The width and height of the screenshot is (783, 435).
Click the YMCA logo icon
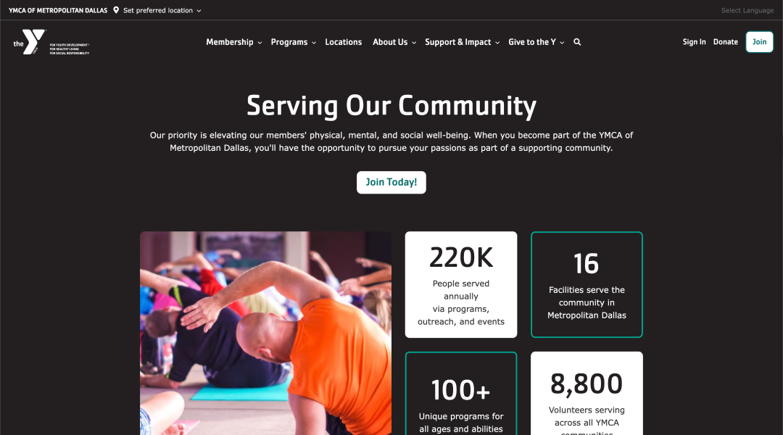click(x=30, y=42)
